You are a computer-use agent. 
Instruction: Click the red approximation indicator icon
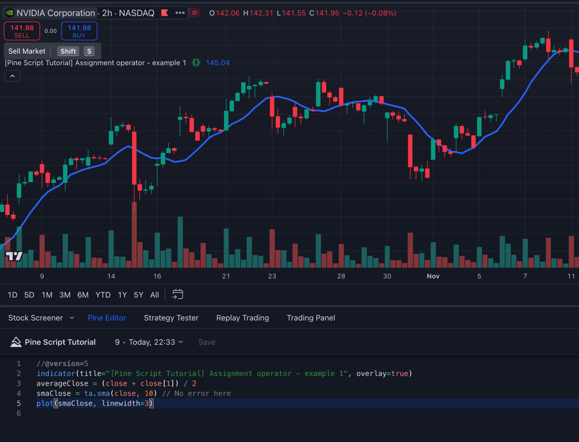pos(196,13)
